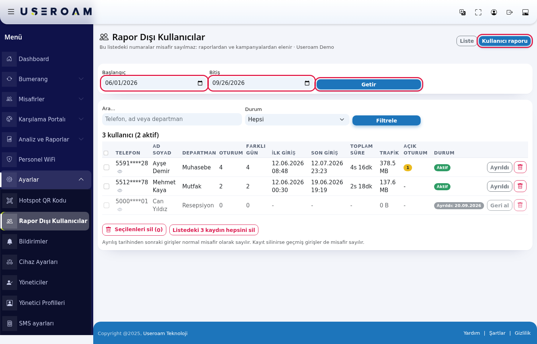Image resolution: width=537 pixels, height=344 pixels.
Task: Reveal phone number 5512****78 with eye icon
Action: (x=120, y=191)
